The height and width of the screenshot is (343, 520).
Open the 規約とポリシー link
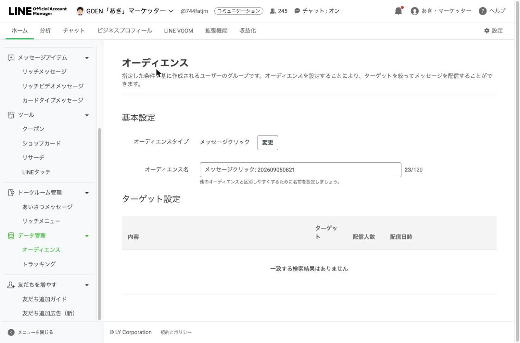[x=176, y=332]
